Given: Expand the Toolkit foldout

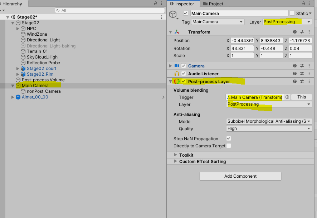Looking at the screenshot, I should tap(175, 155).
